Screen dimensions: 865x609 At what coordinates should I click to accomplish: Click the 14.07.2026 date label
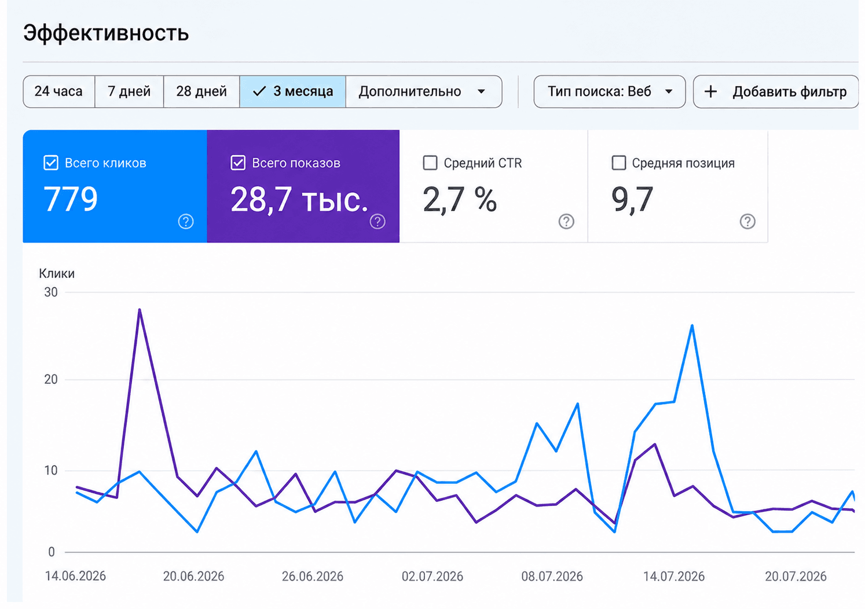(x=674, y=576)
